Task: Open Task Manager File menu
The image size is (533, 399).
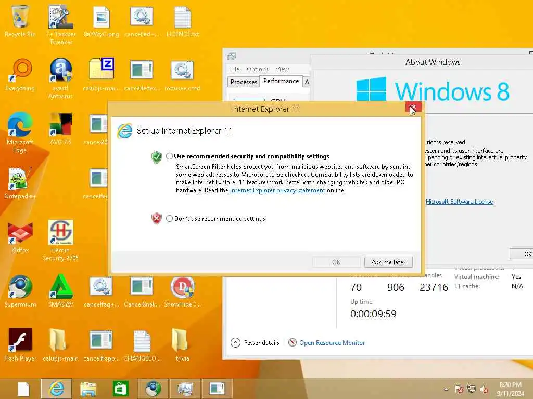Action: pyautogui.click(x=235, y=69)
